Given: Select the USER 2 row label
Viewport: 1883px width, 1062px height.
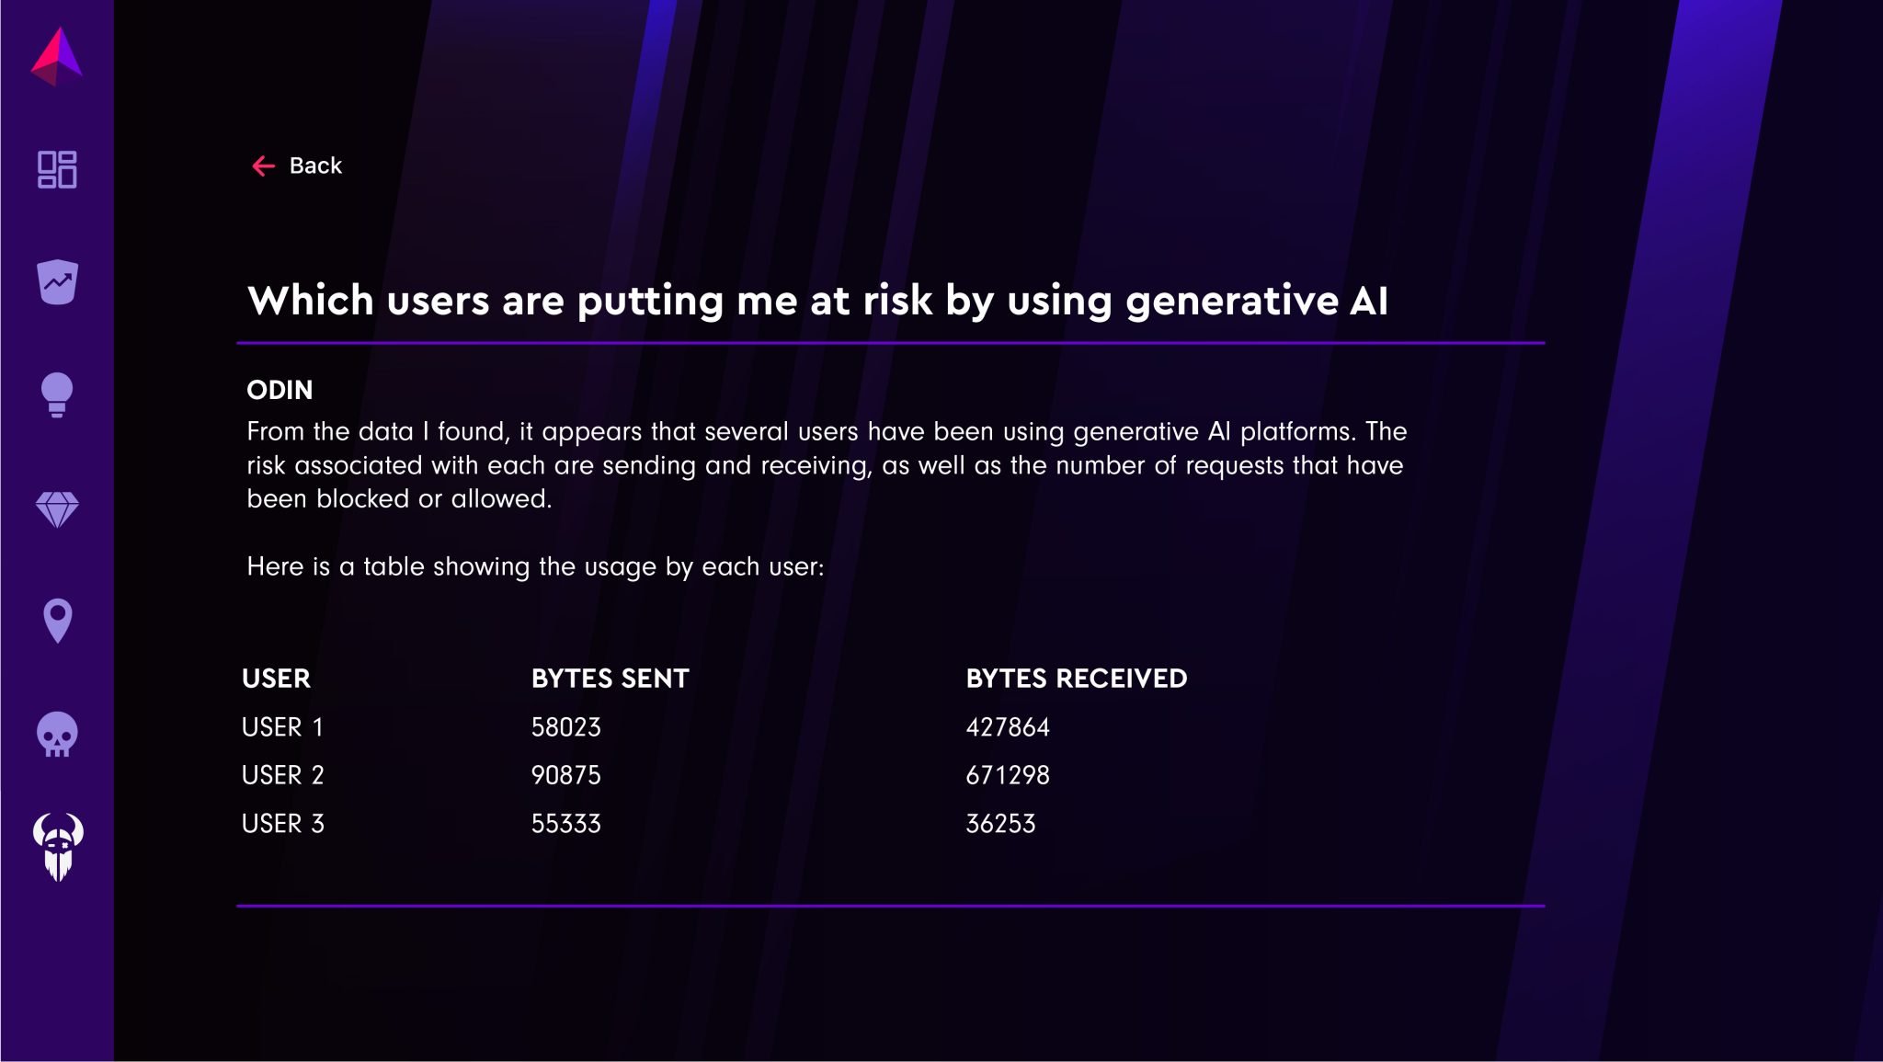Looking at the screenshot, I should (x=282, y=775).
